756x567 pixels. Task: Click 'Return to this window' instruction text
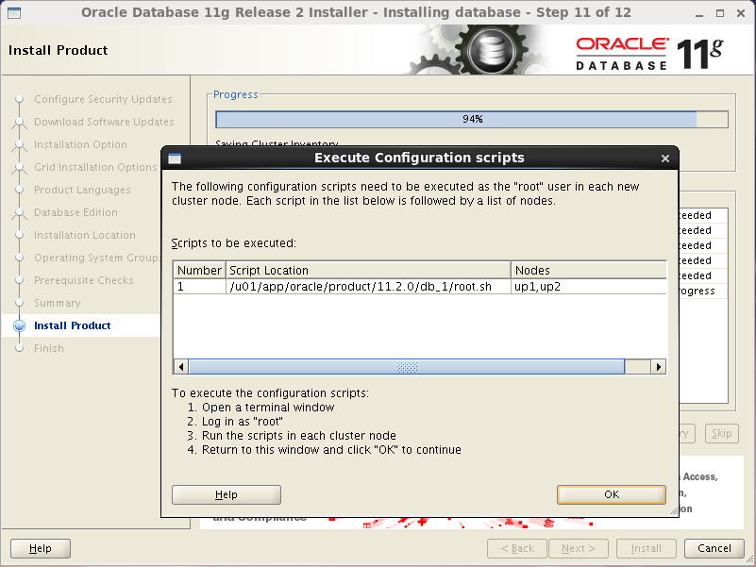[x=331, y=449]
